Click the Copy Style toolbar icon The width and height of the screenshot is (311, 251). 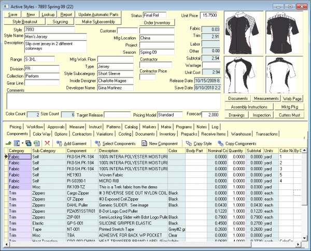tap(188, 143)
